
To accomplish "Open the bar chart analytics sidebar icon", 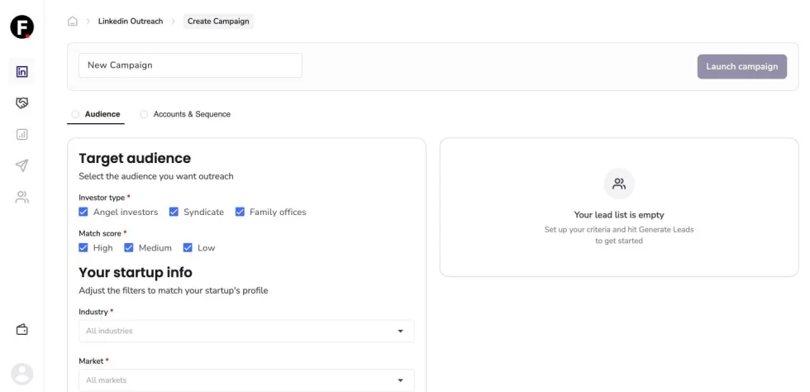I will tap(21, 135).
